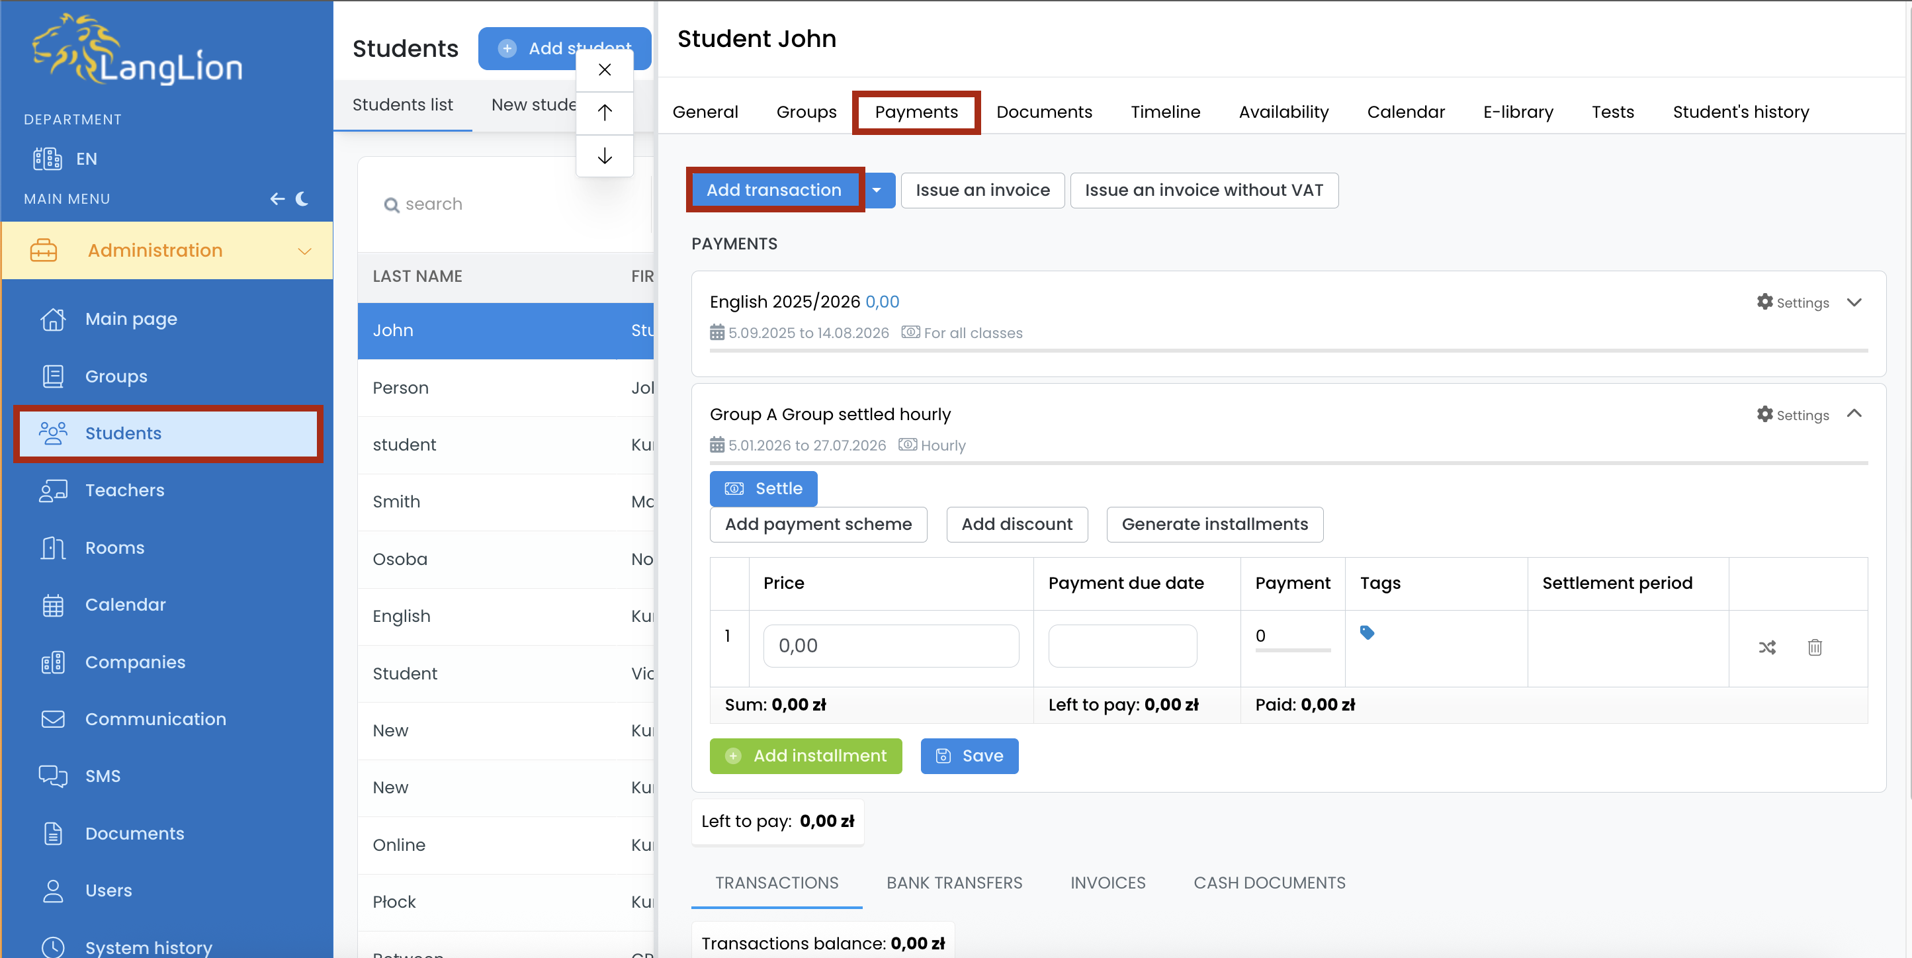Click the trash icon in installment row

coord(1814,647)
